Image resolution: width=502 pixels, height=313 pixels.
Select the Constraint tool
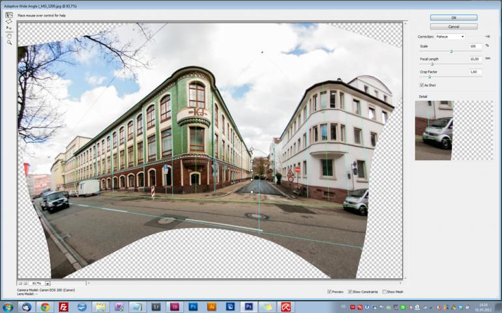(9, 15)
